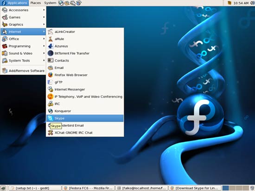Click the trash icon in bottom panel
Screen dimensions: 255x191
pyautogui.click(x=252, y=188)
